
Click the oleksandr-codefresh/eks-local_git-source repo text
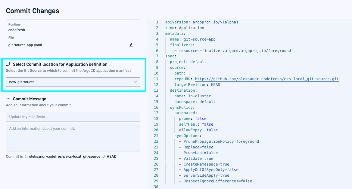pos(64,157)
